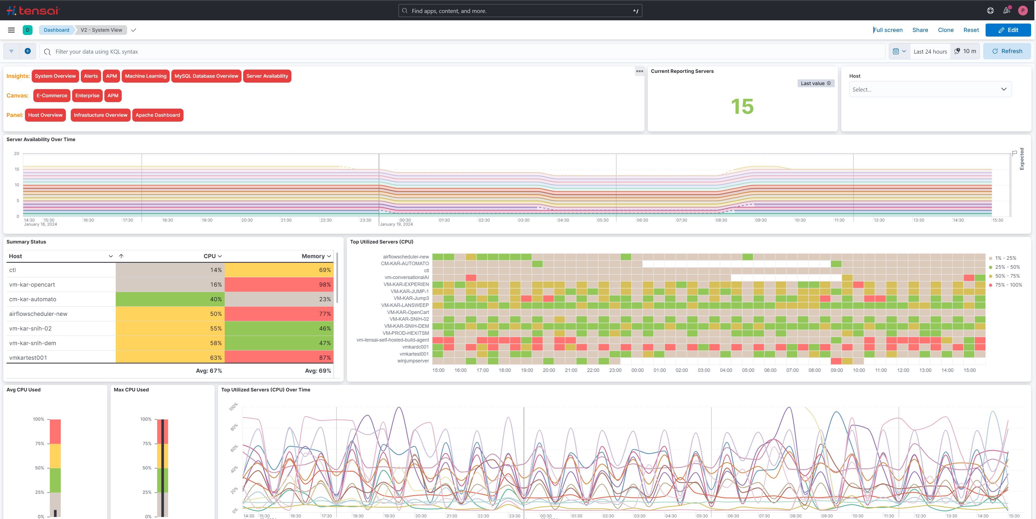Open the user profile avatar P
The height and width of the screenshot is (519, 1036).
click(x=1023, y=11)
